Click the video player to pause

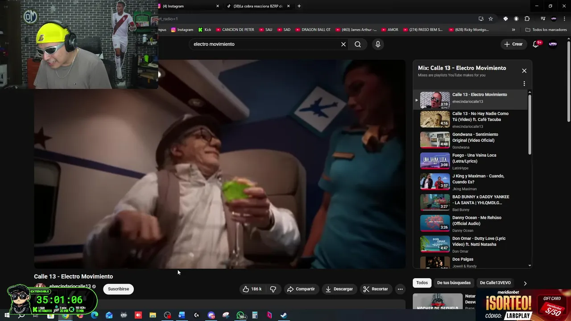pos(219,164)
